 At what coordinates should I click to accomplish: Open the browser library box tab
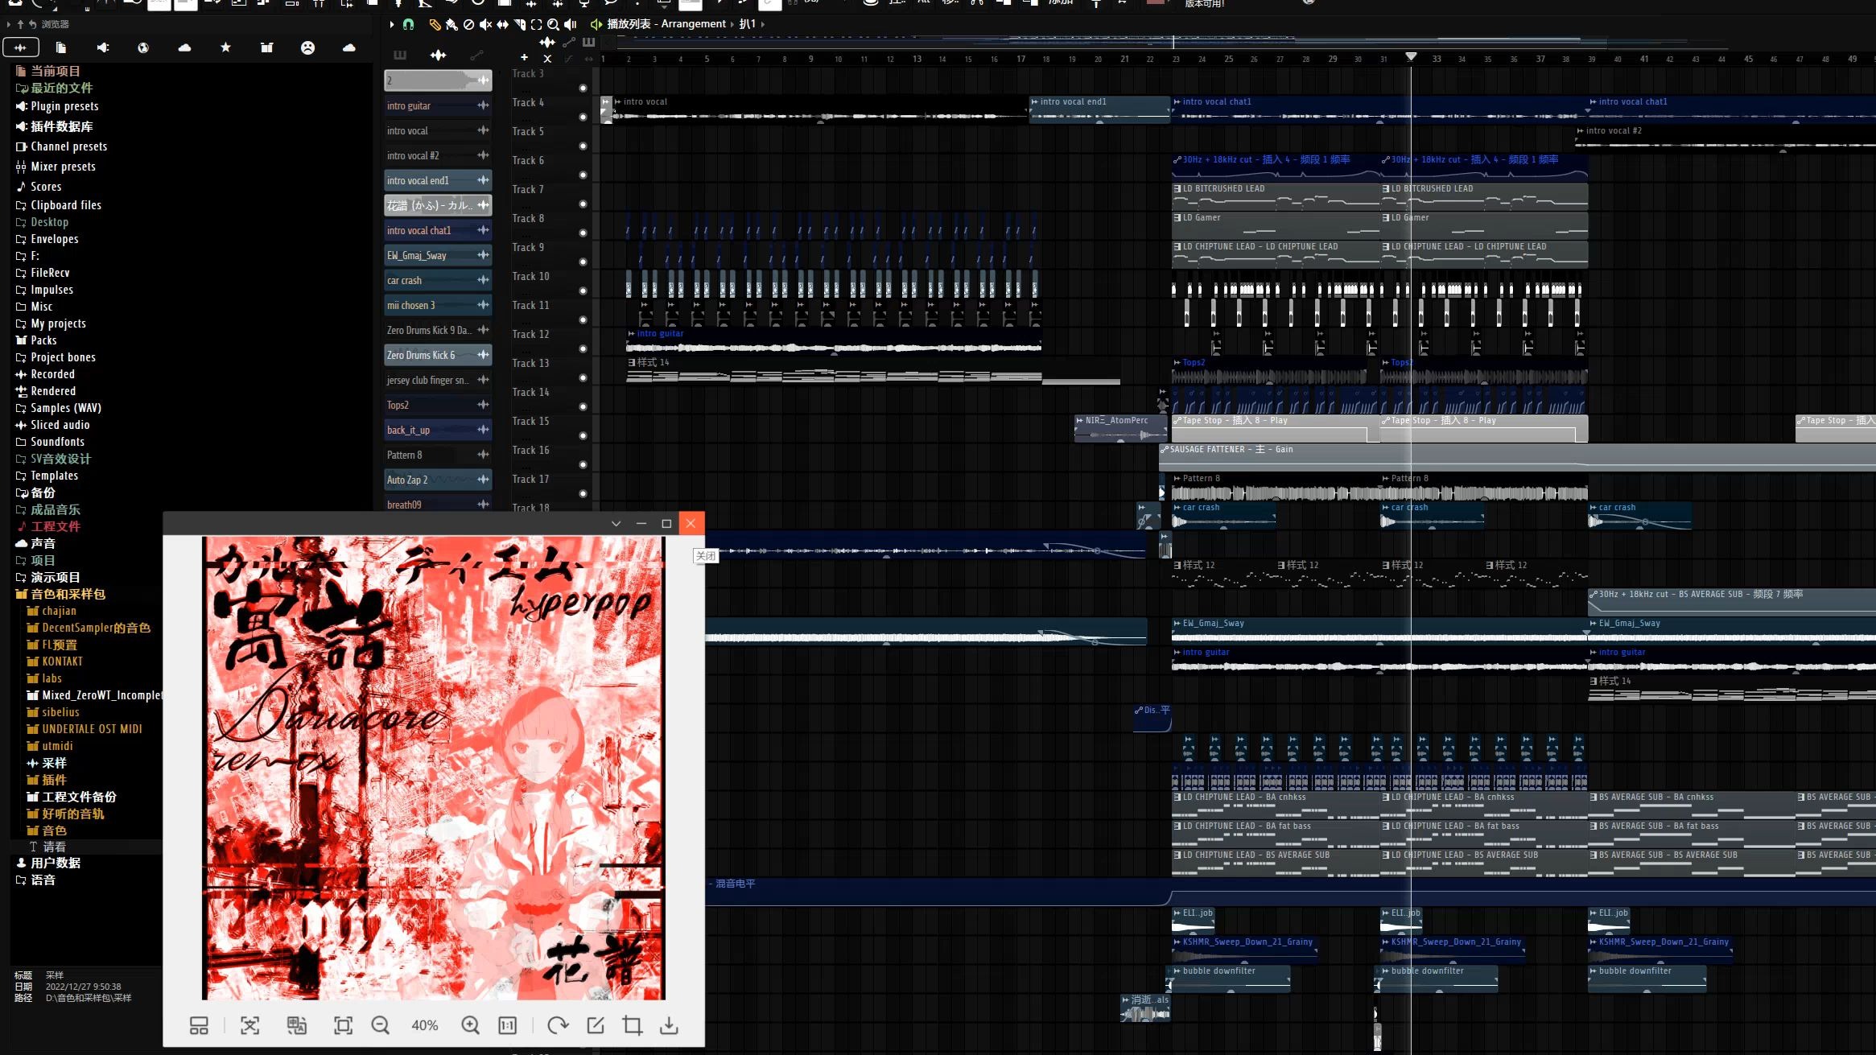coord(266,47)
